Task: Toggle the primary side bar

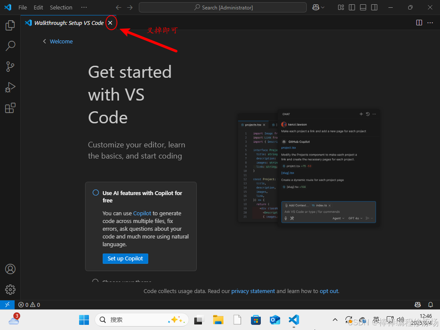Action: pos(352,8)
